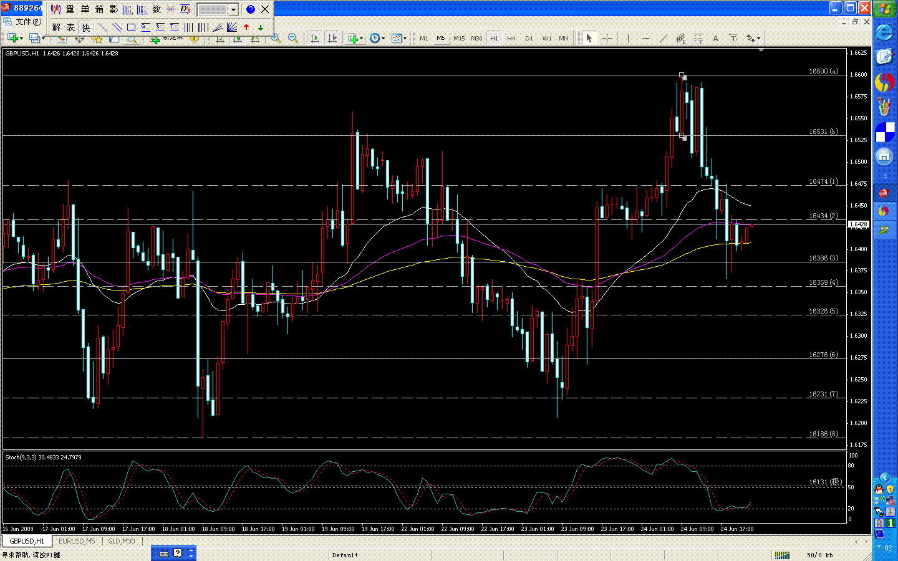898x561 pixels.
Task: Click the new chart icon with green plus
Action: pyautogui.click(x=12, y=38)
